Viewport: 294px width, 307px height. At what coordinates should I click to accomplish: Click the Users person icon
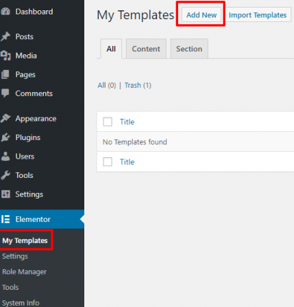click(x=5, y=157)
